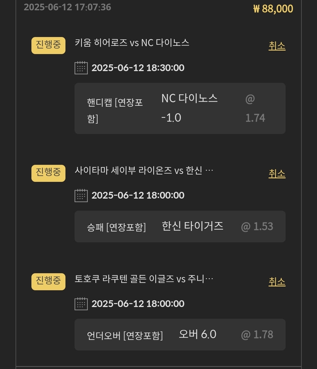317x369 pixels.
Task: Click the calendar icon for the Tohoku Rakuten match
Action: tap(81, 304)
